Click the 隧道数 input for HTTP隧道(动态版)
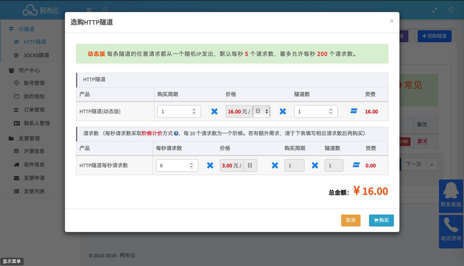Viewport: 464px width, 266px height. [316, 111]
